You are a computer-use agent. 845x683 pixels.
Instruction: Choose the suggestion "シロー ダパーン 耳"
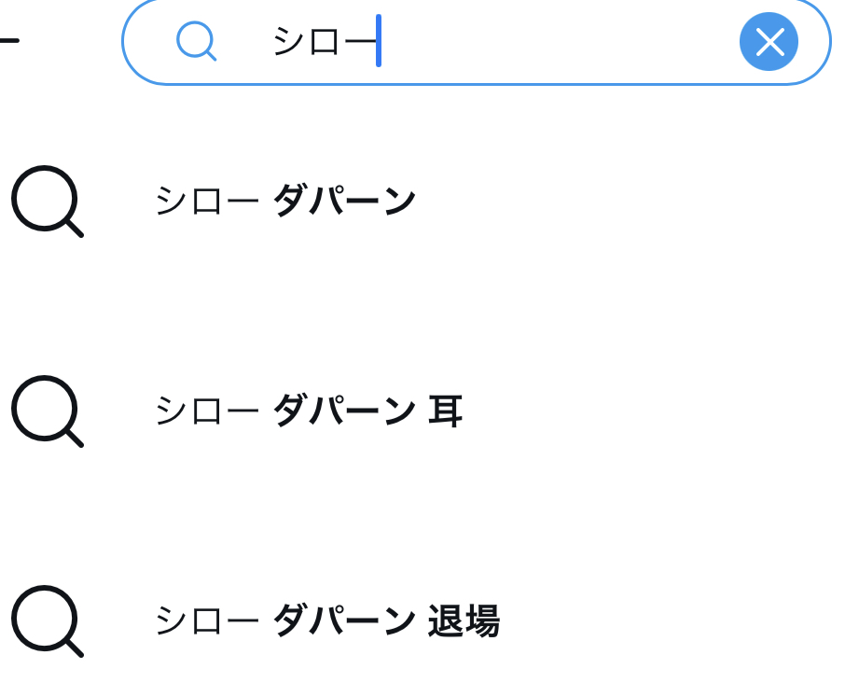[308, 411]
